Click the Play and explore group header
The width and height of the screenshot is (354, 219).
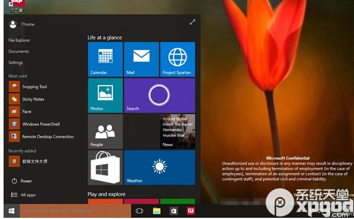107,194
